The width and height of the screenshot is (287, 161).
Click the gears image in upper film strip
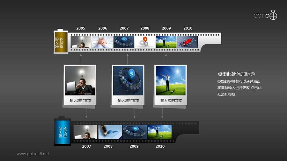coord(145,42)
